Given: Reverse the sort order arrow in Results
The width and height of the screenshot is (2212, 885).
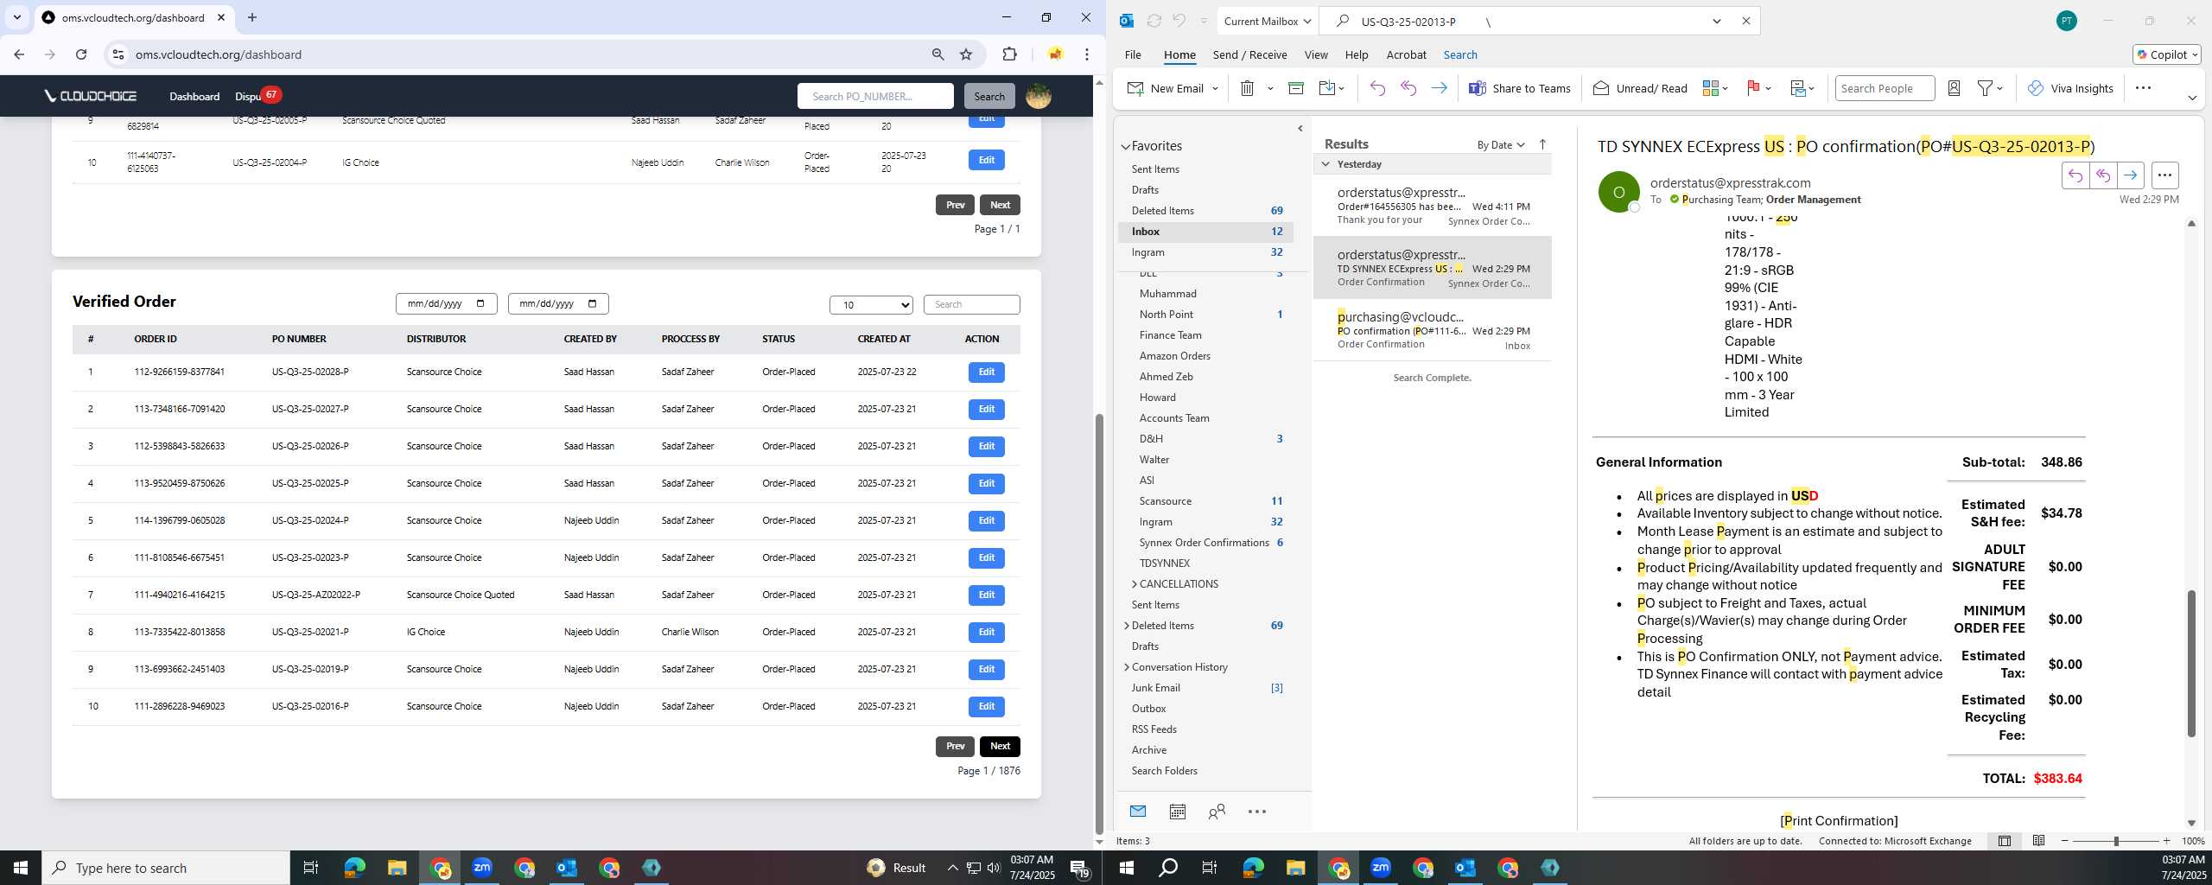Looking at the screenshot, I should click(x=1542, y=144).
